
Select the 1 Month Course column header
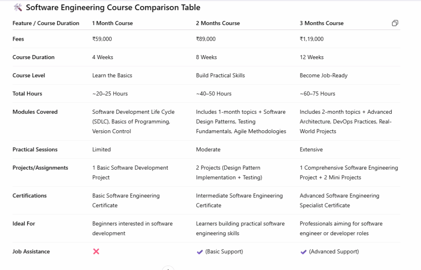point(113,23)
